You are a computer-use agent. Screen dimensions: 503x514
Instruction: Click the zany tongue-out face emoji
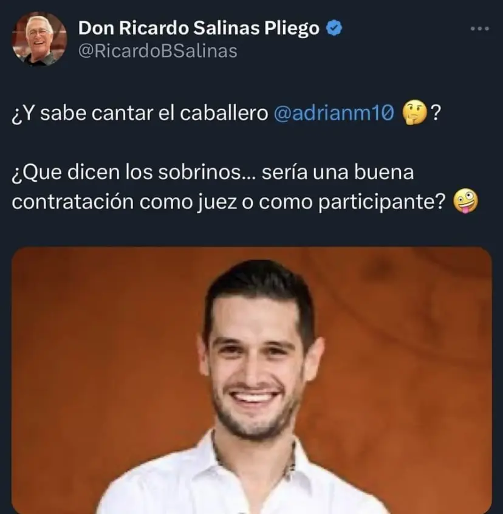466,201
